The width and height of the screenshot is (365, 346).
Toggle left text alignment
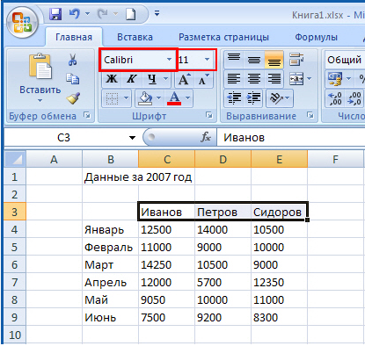234,79
